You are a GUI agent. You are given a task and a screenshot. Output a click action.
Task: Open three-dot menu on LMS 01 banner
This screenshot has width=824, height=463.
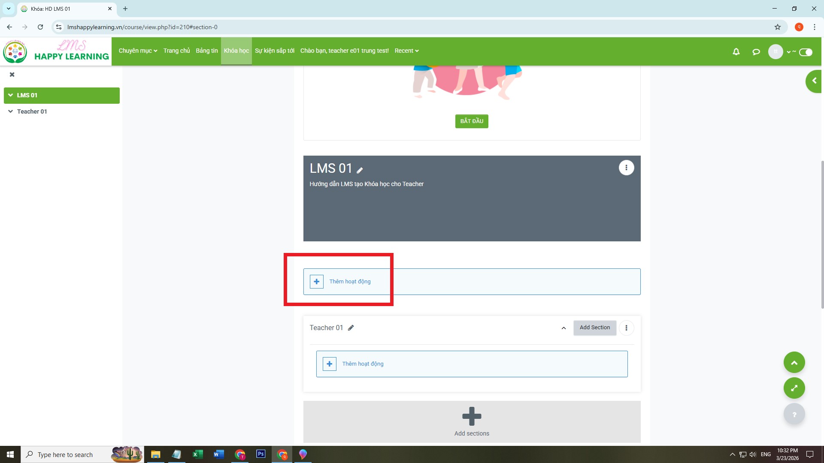point(626,168)
